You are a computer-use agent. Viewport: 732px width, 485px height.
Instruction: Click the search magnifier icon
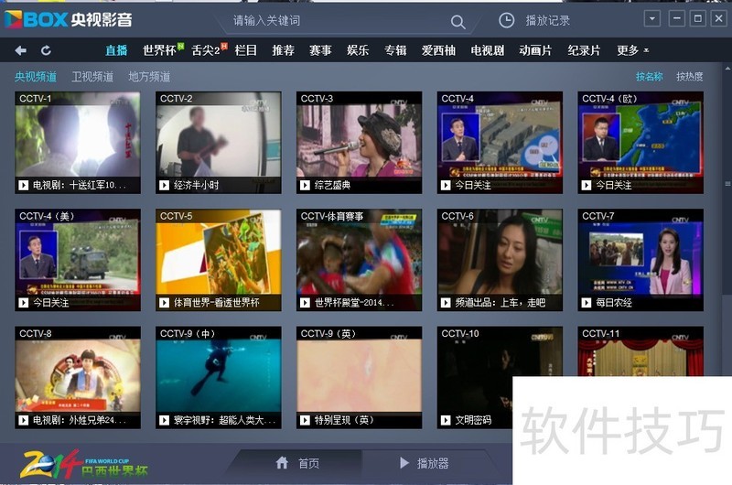(457, 21)
